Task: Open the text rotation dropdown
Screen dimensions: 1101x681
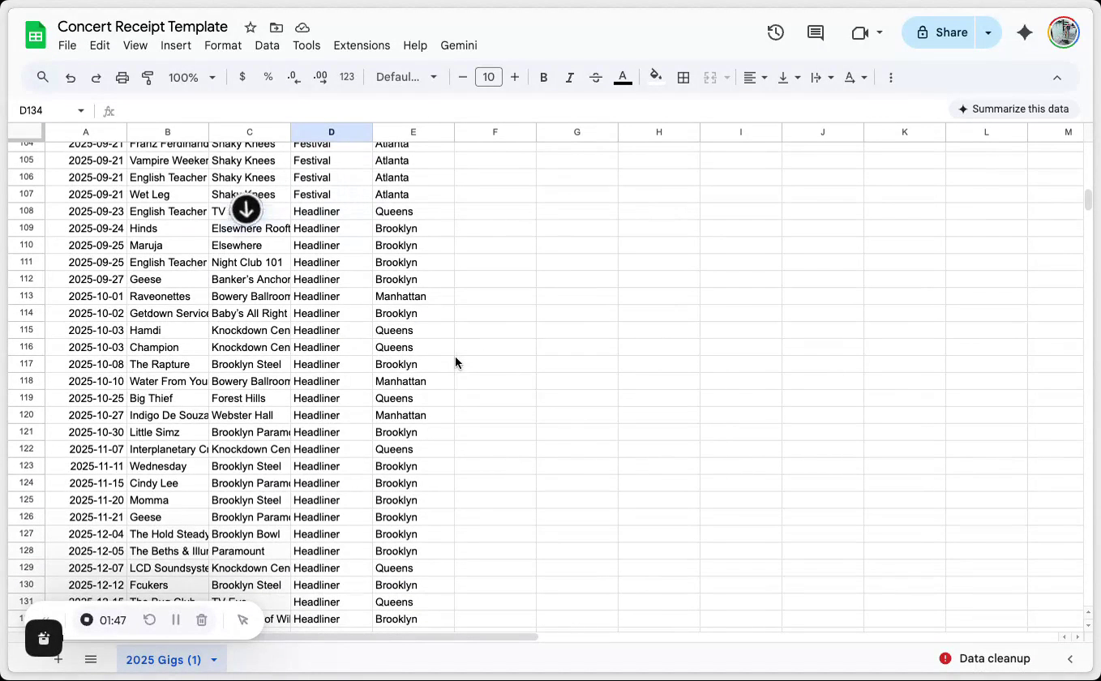Action: coord(855,78)
